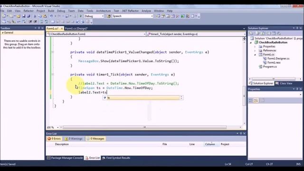Click the Find in Files icon beside Speech box
The image size is (304, 171).
(109, 16)
